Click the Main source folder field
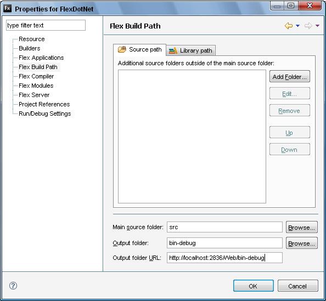The image size is (326, 301). (224, 227)
